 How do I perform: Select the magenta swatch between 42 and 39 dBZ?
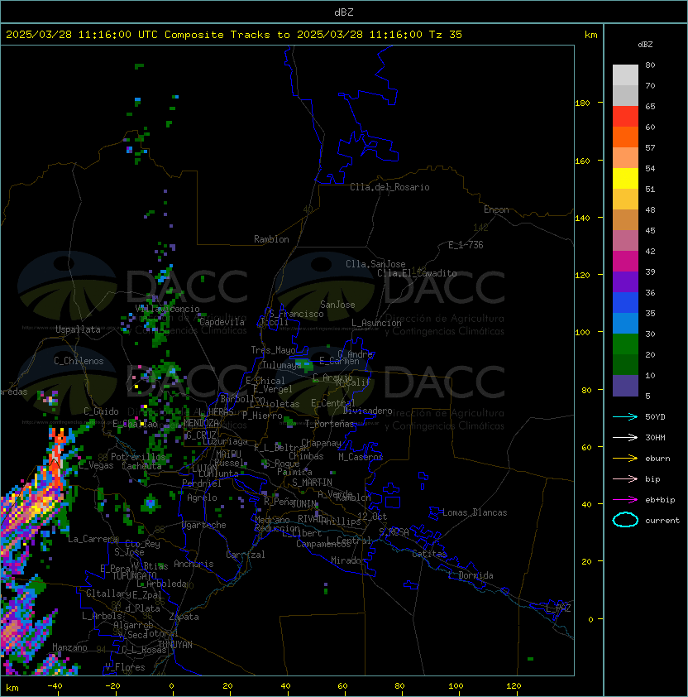coord(625,262)
